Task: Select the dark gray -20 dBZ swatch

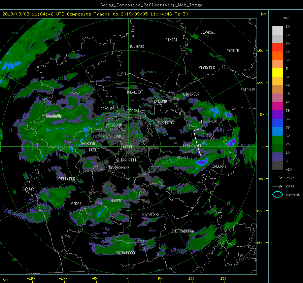Action: pos(277,165)
